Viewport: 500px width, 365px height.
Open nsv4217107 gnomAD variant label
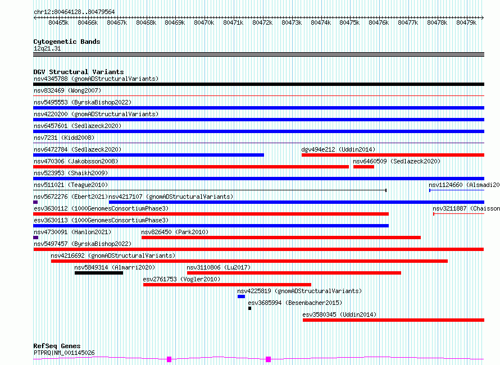(171, 197)
